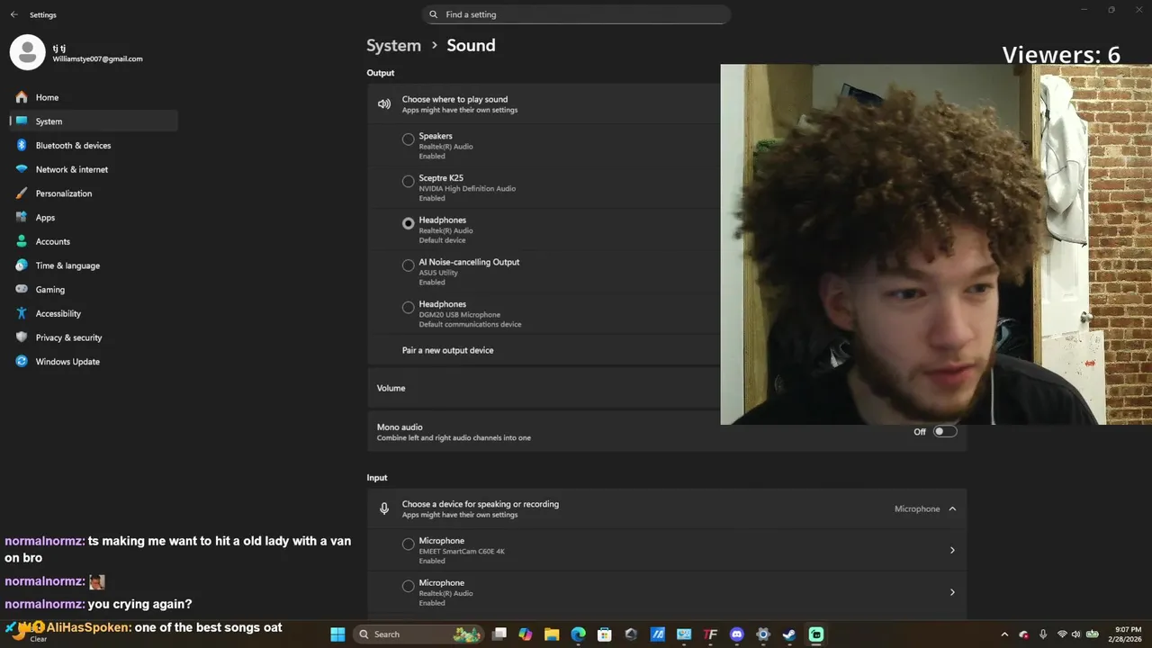Select Sceptre K25 output device
The height and width of the screenshot is (648, 1152).
[x=408, y=181]
